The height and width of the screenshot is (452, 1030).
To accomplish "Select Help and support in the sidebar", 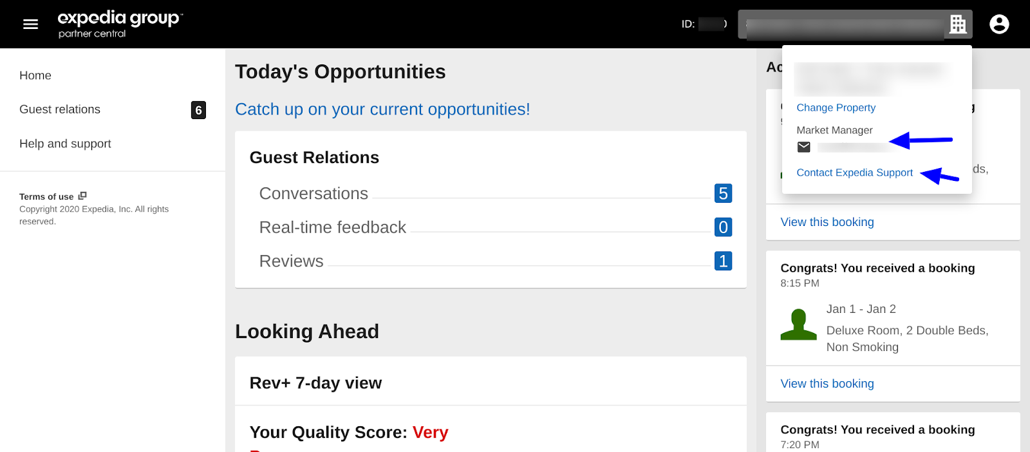I will pyautogui.click(x=65, y=143).
